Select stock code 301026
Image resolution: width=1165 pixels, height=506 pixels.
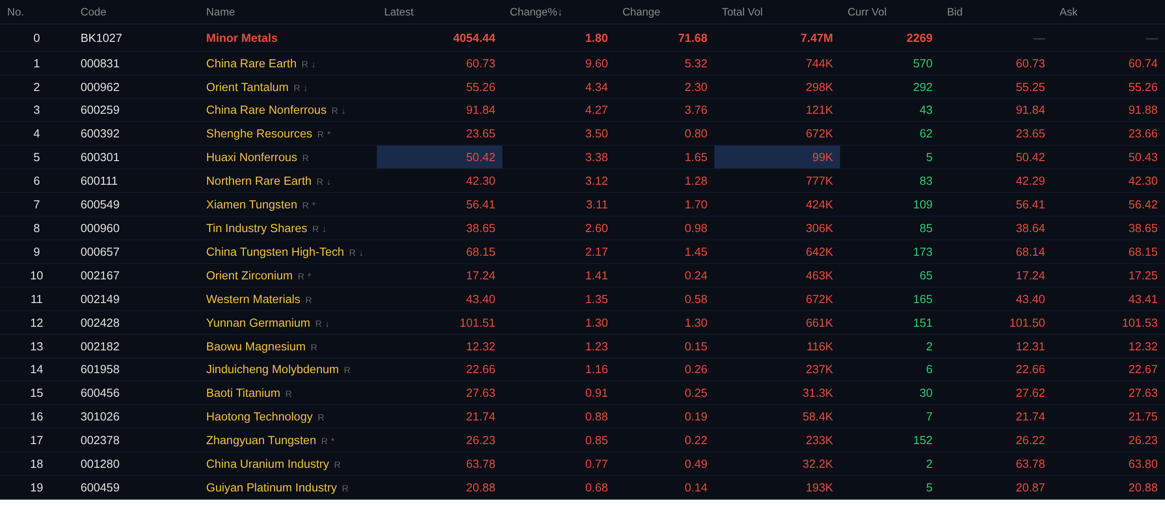[100, 417]
